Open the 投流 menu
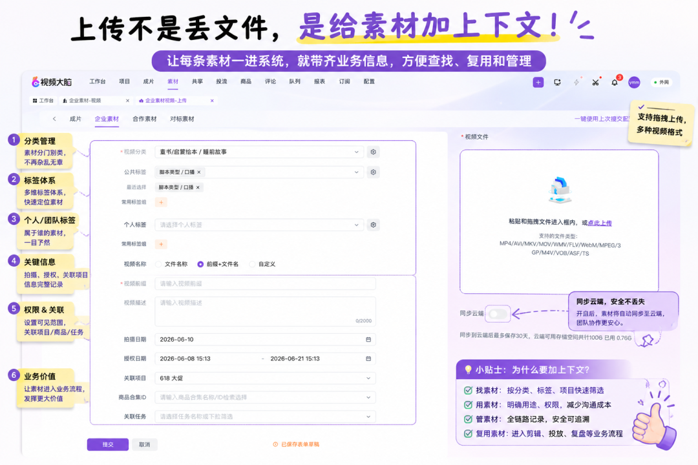 (x=221, y=81)
